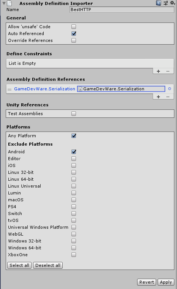Check the XboxOne exclude checkbox
This screenshot has width=177, height=289.
point(74,255)
